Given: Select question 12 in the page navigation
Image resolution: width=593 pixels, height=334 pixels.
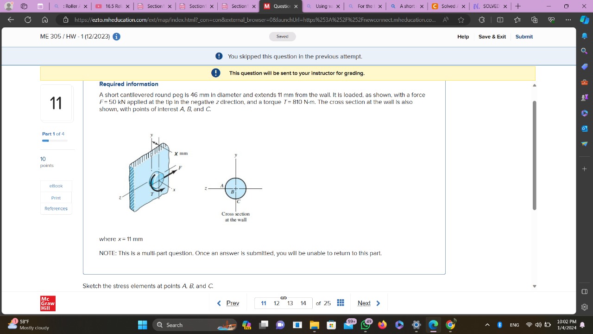Looking at the screenshot, I should [277, 303].
